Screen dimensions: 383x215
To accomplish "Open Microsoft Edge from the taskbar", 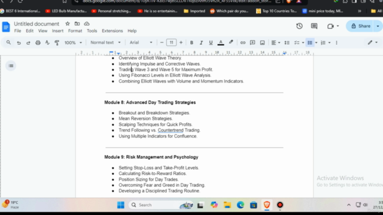I will pyautogui.click(x=241, y=205).
